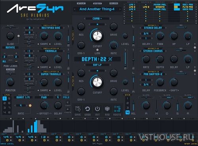Click the Init power icon

(97, 109)
